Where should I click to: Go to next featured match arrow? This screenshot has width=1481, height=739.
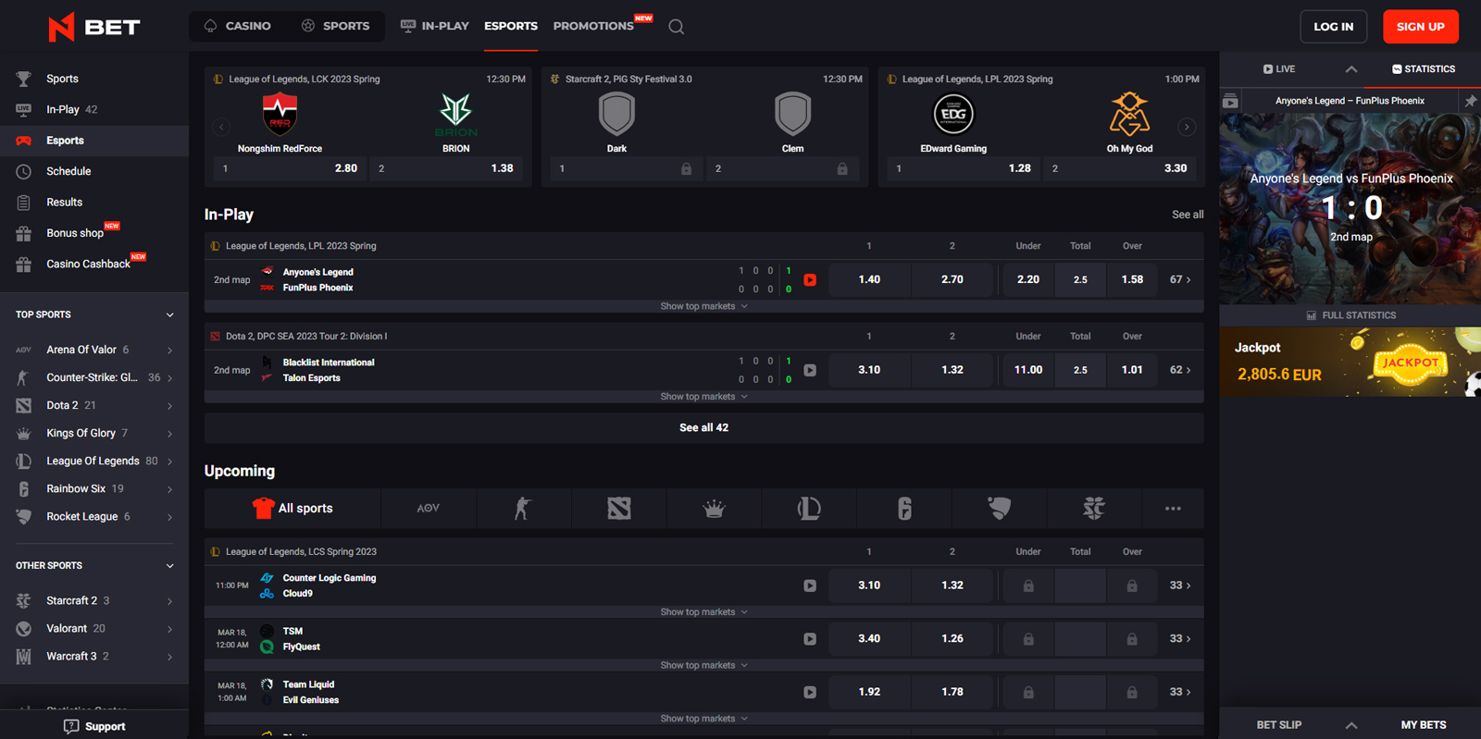click(x=1187, y=127)
